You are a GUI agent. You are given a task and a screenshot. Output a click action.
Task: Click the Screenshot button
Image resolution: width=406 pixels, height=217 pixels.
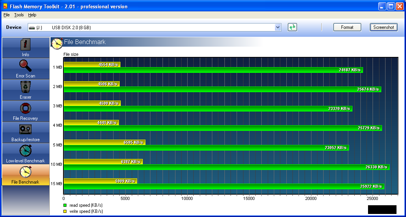tap(384, 27)
